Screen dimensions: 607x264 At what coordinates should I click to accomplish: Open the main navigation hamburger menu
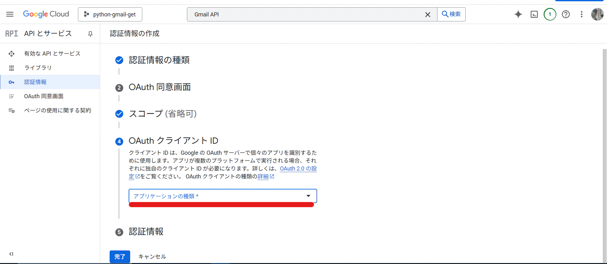pyautogui.click(x=10, y=14)
